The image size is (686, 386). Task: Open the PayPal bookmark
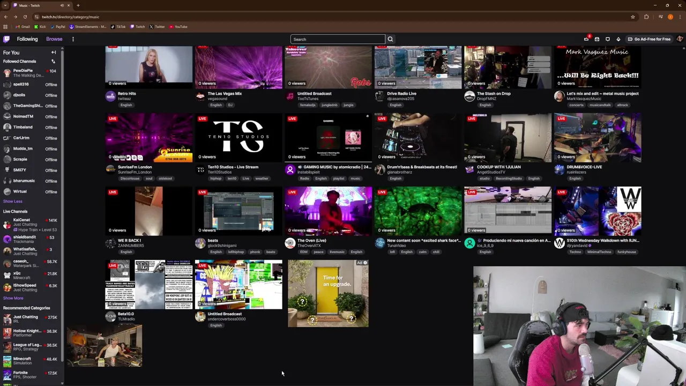58,27
